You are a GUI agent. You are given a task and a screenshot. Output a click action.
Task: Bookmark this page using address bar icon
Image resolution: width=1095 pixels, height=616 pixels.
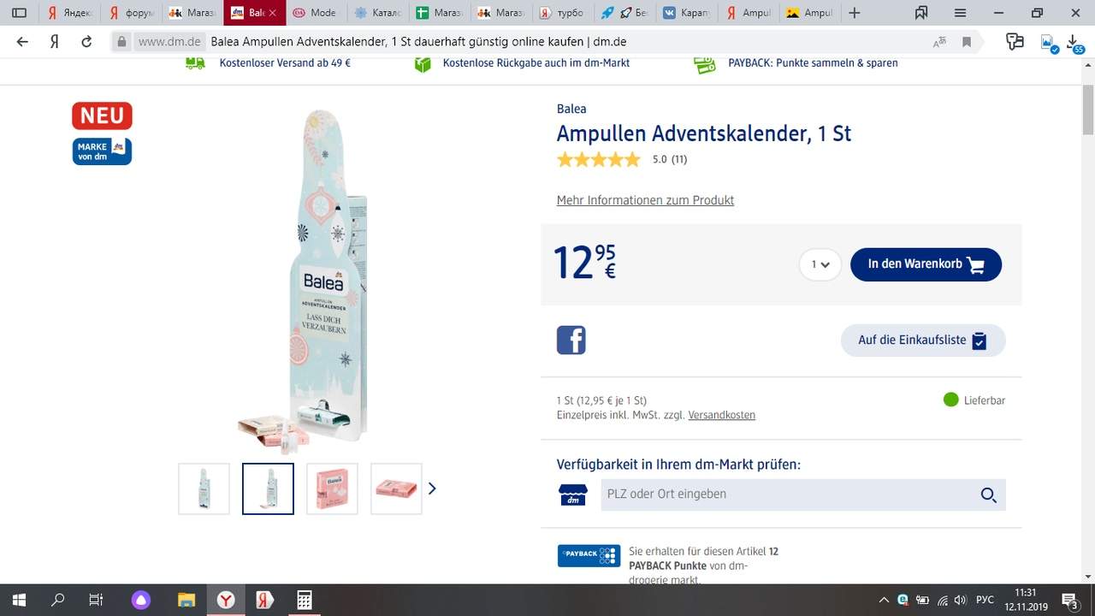967,42
